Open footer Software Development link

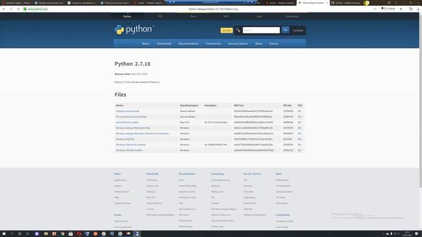[255, 215]
